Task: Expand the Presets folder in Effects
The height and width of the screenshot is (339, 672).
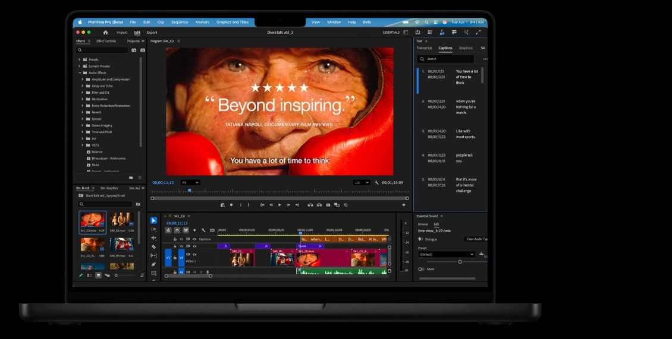Action: (x=79, y=59)
